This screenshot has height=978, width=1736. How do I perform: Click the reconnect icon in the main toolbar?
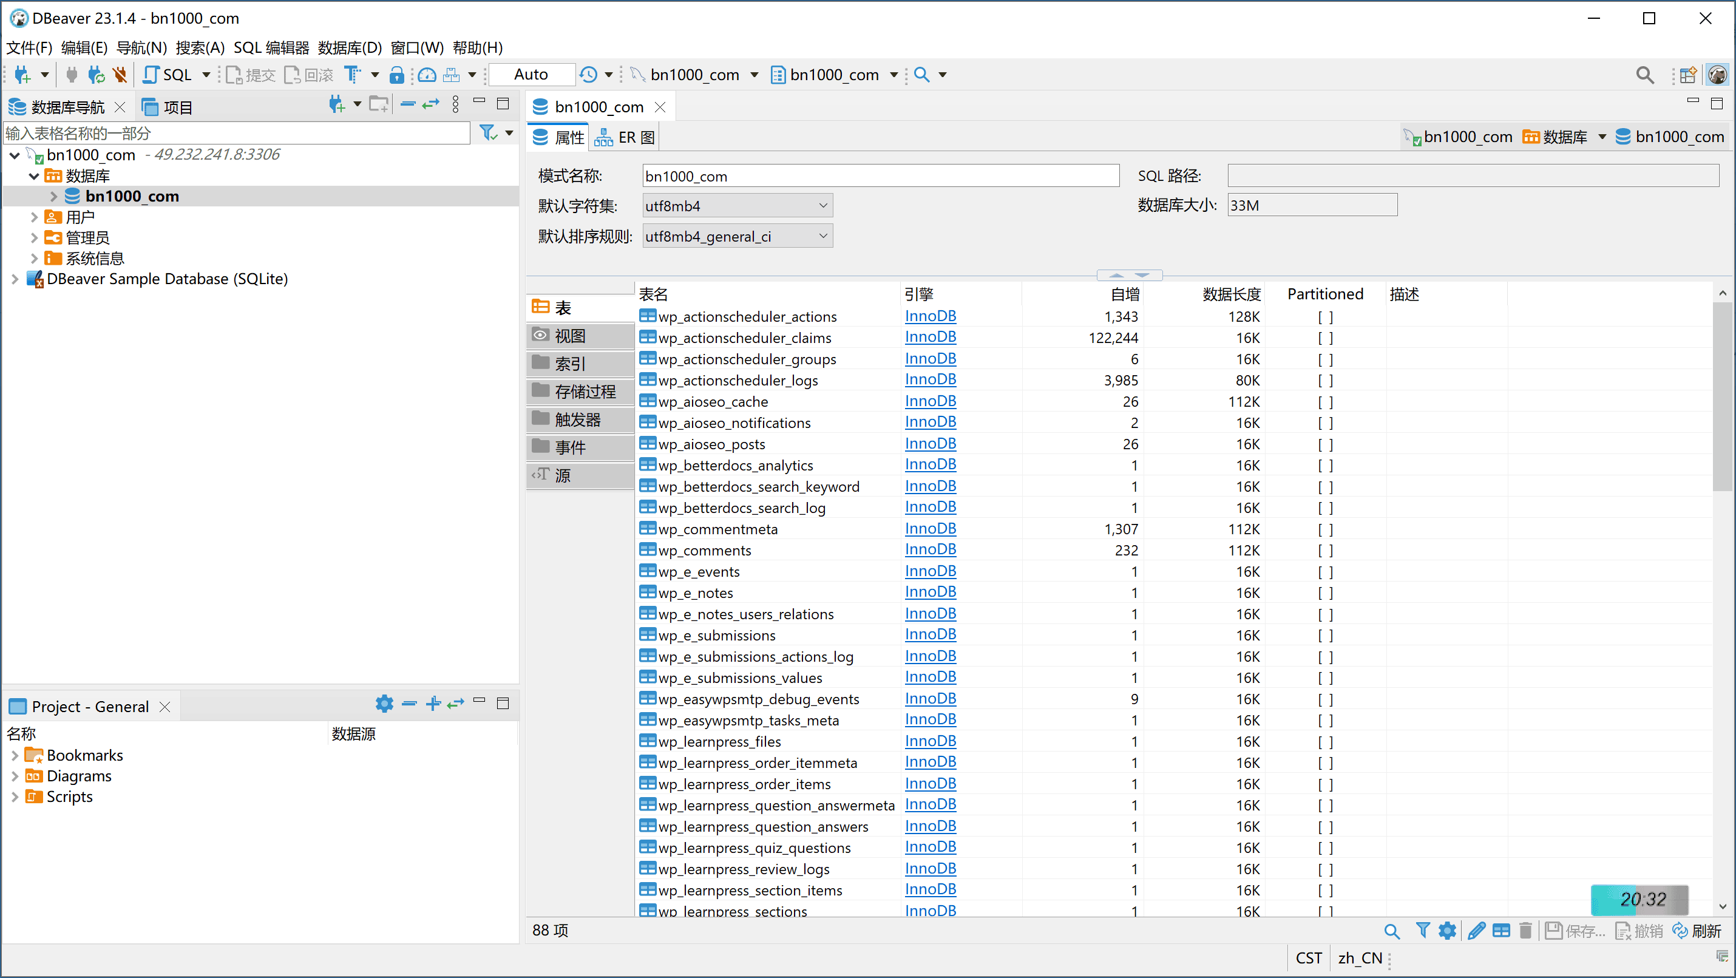97,75
